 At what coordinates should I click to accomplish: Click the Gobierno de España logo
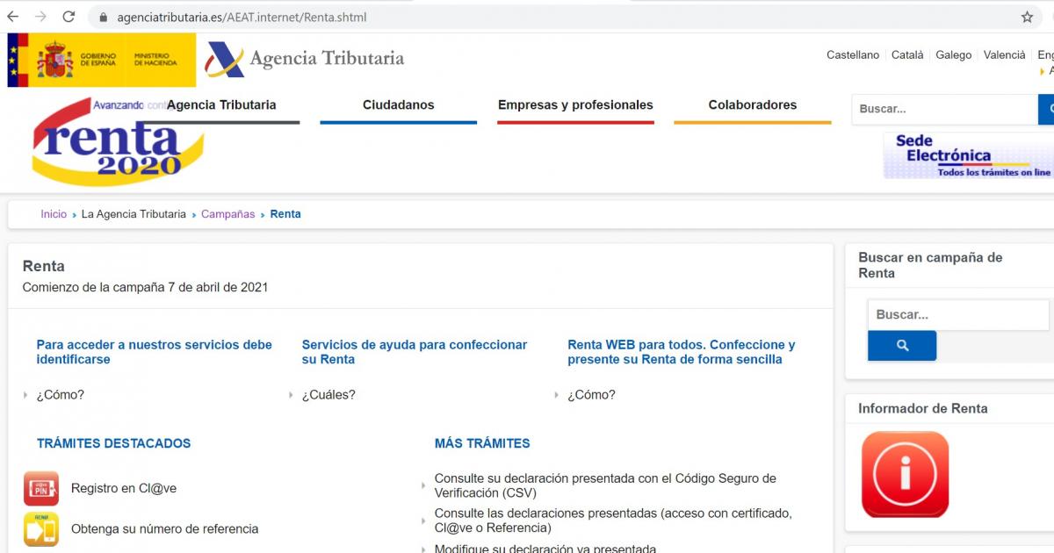102,60
